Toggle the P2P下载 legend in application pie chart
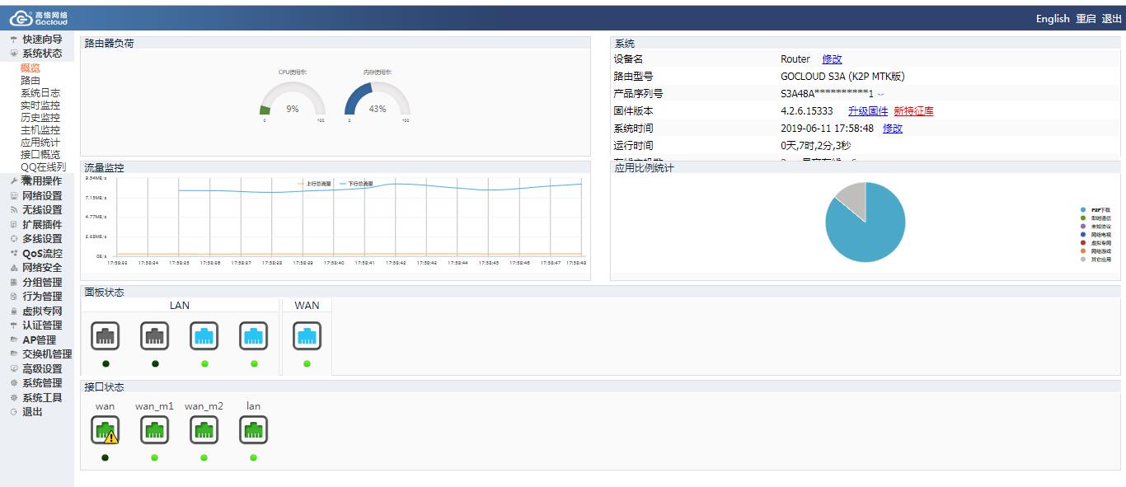 1101,208
